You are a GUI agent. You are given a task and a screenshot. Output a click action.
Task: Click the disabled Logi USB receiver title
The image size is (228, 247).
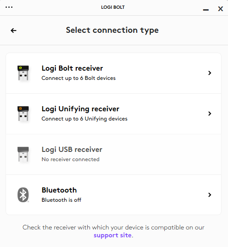click(72, 150)
